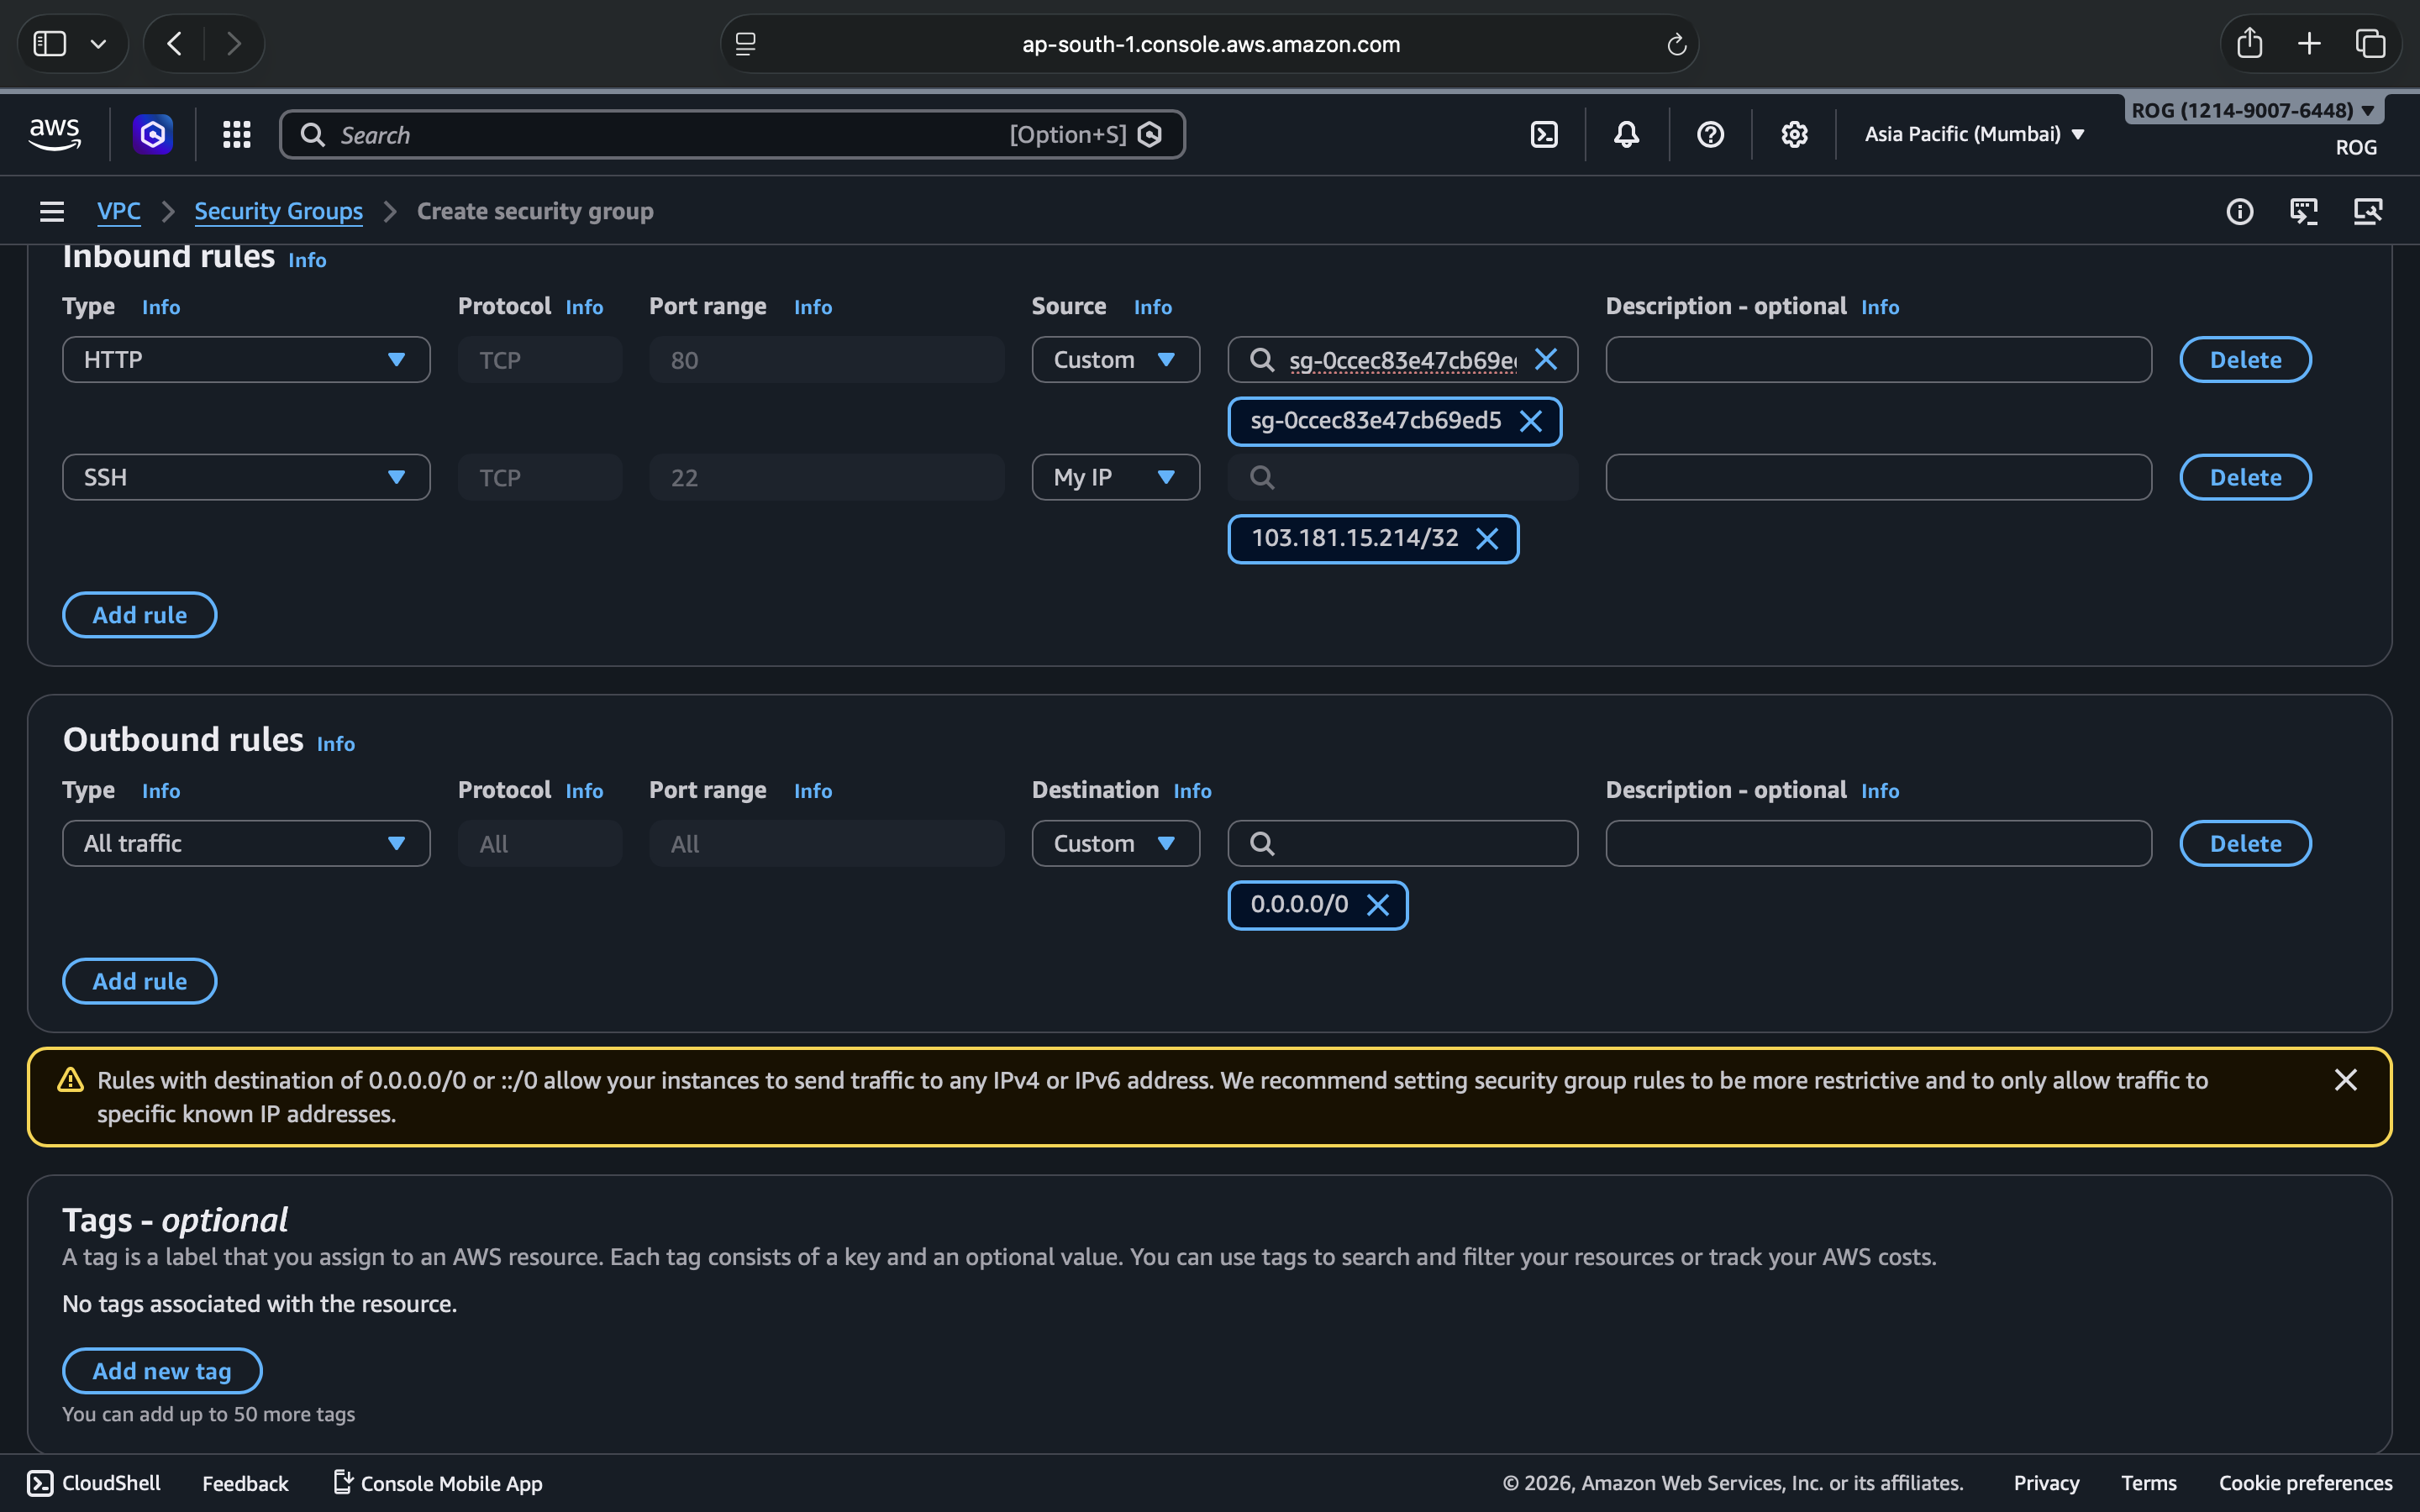Delete the SSH inbound rule
The width and height of the screenshot is (2420, 1512).
(x=2244, y=478)
